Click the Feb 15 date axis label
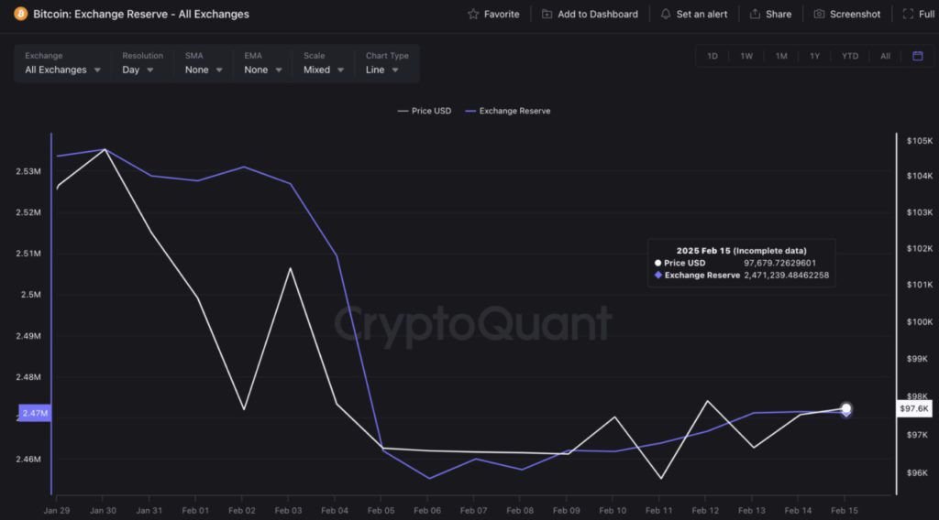939x520 pixels. pos(845,511)
